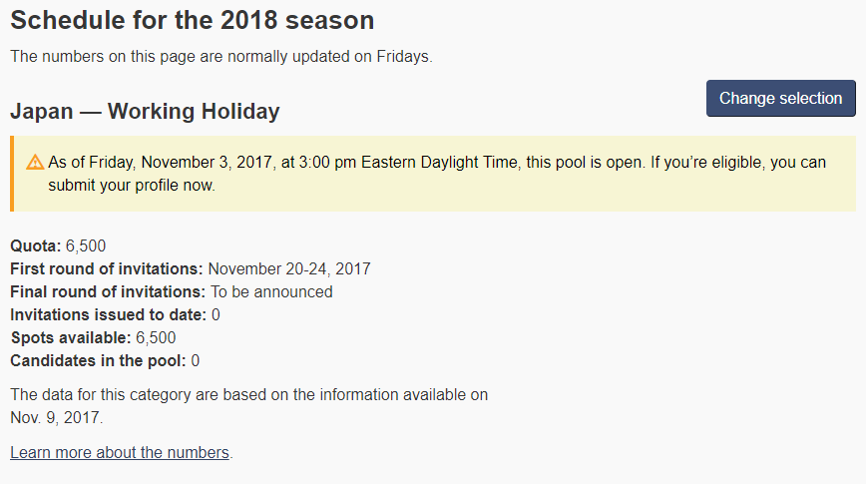Click the Japan — Working Holiday heading
Viewport: 866px width, 484px height.
[x=145, y=111]
